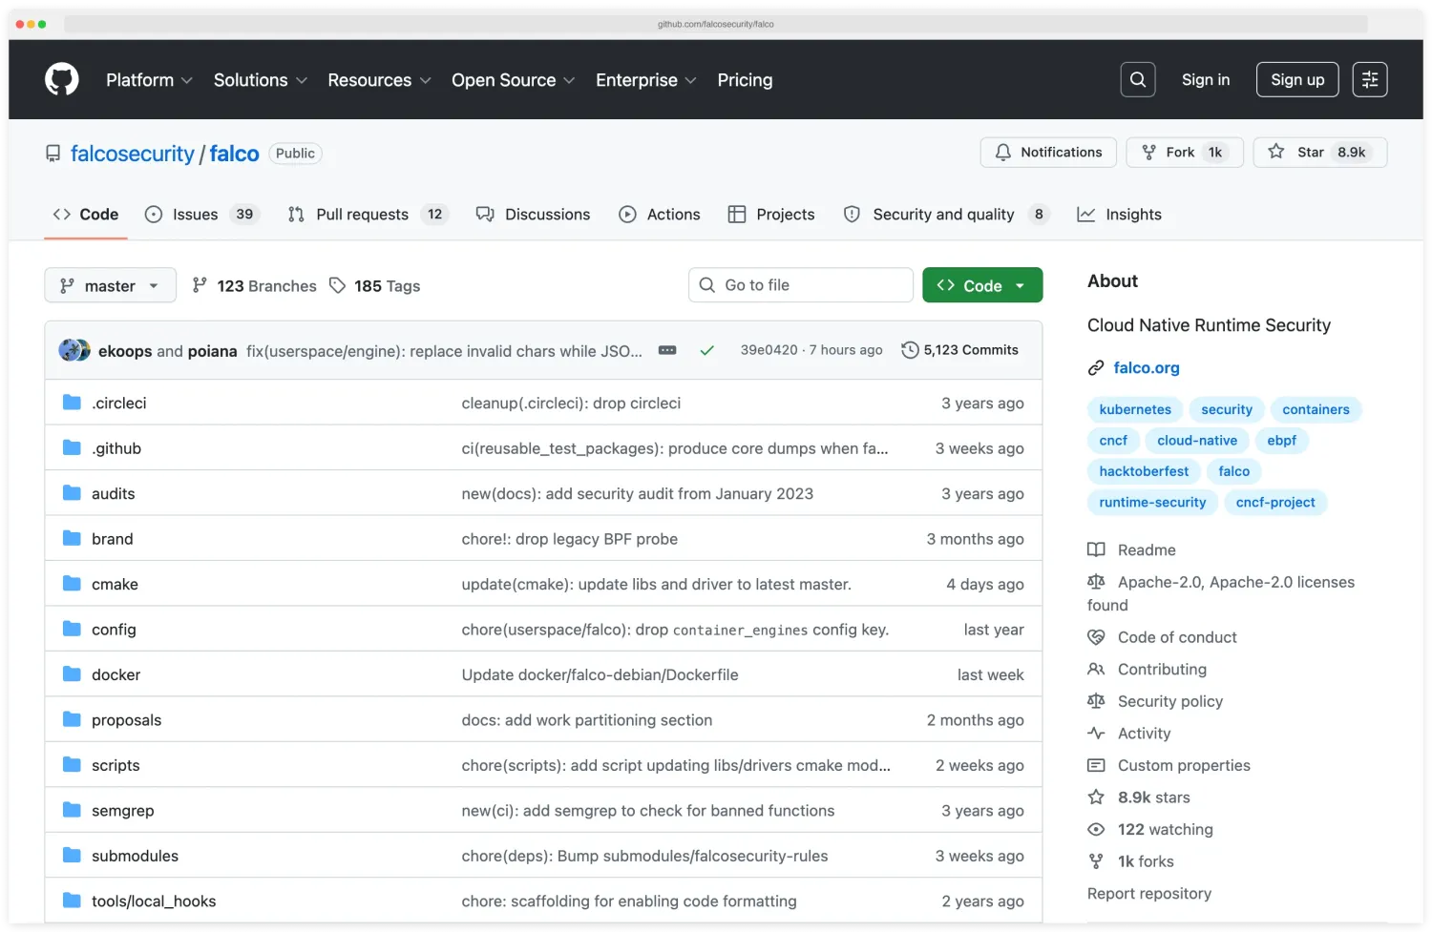Click the link icon next to falco.org

click(1096, 368)
